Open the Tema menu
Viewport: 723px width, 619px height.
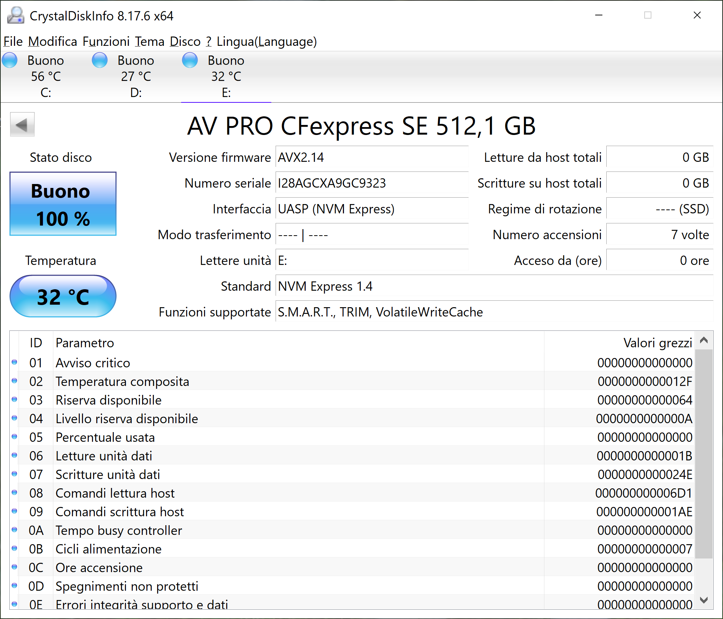pos(150,42)
